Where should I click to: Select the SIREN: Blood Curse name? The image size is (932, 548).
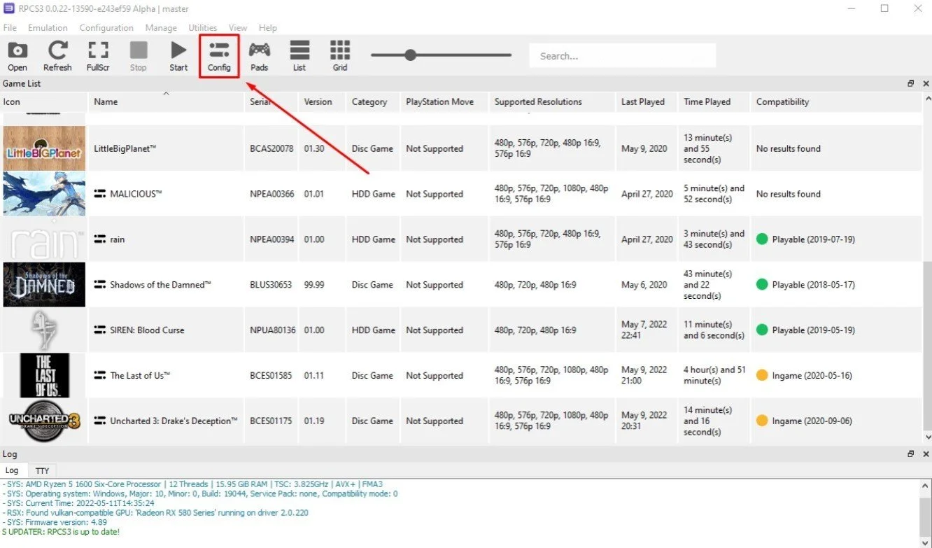147,330
